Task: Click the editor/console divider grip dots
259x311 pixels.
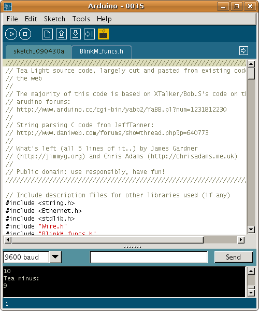Action: pyautogui.click(x=133, y=247)
